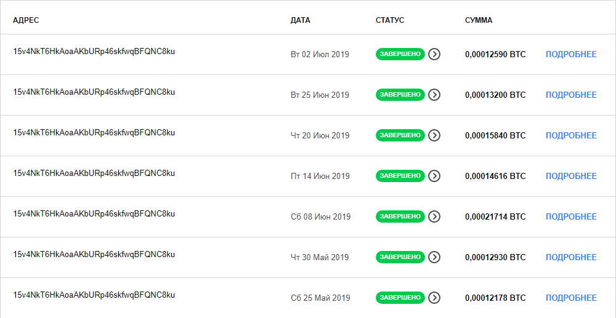Click arrow icon for 20 Июн 2019 transaction
Image resolution: width=616 pixels, height=318 pixels.
point(434,135)
